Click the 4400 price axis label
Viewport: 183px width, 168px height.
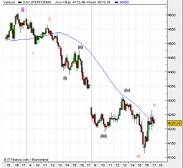pos(171,72)
